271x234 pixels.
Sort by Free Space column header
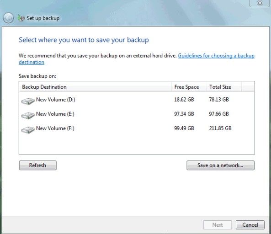189,87
